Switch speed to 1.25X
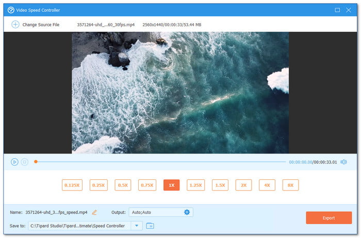The height and width of the screenshot is (238, 361). pos(195,185)
